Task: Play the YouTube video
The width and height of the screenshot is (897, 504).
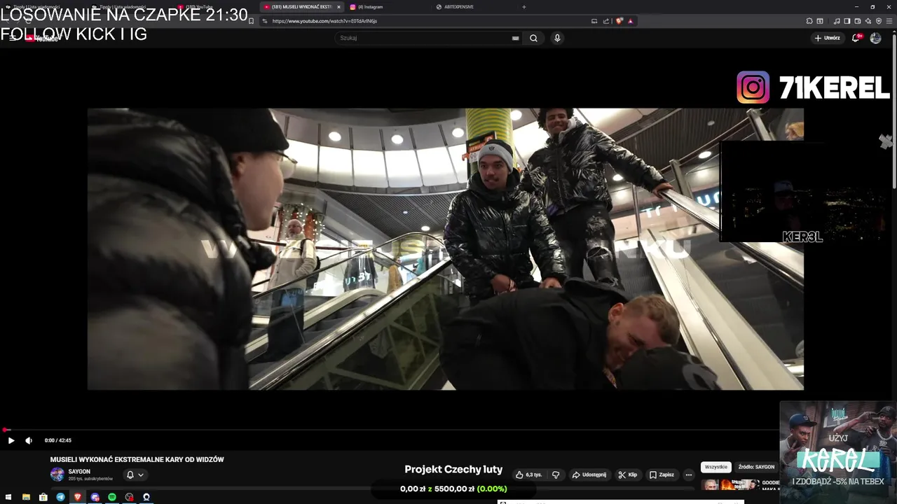Action: click(11, 440)
